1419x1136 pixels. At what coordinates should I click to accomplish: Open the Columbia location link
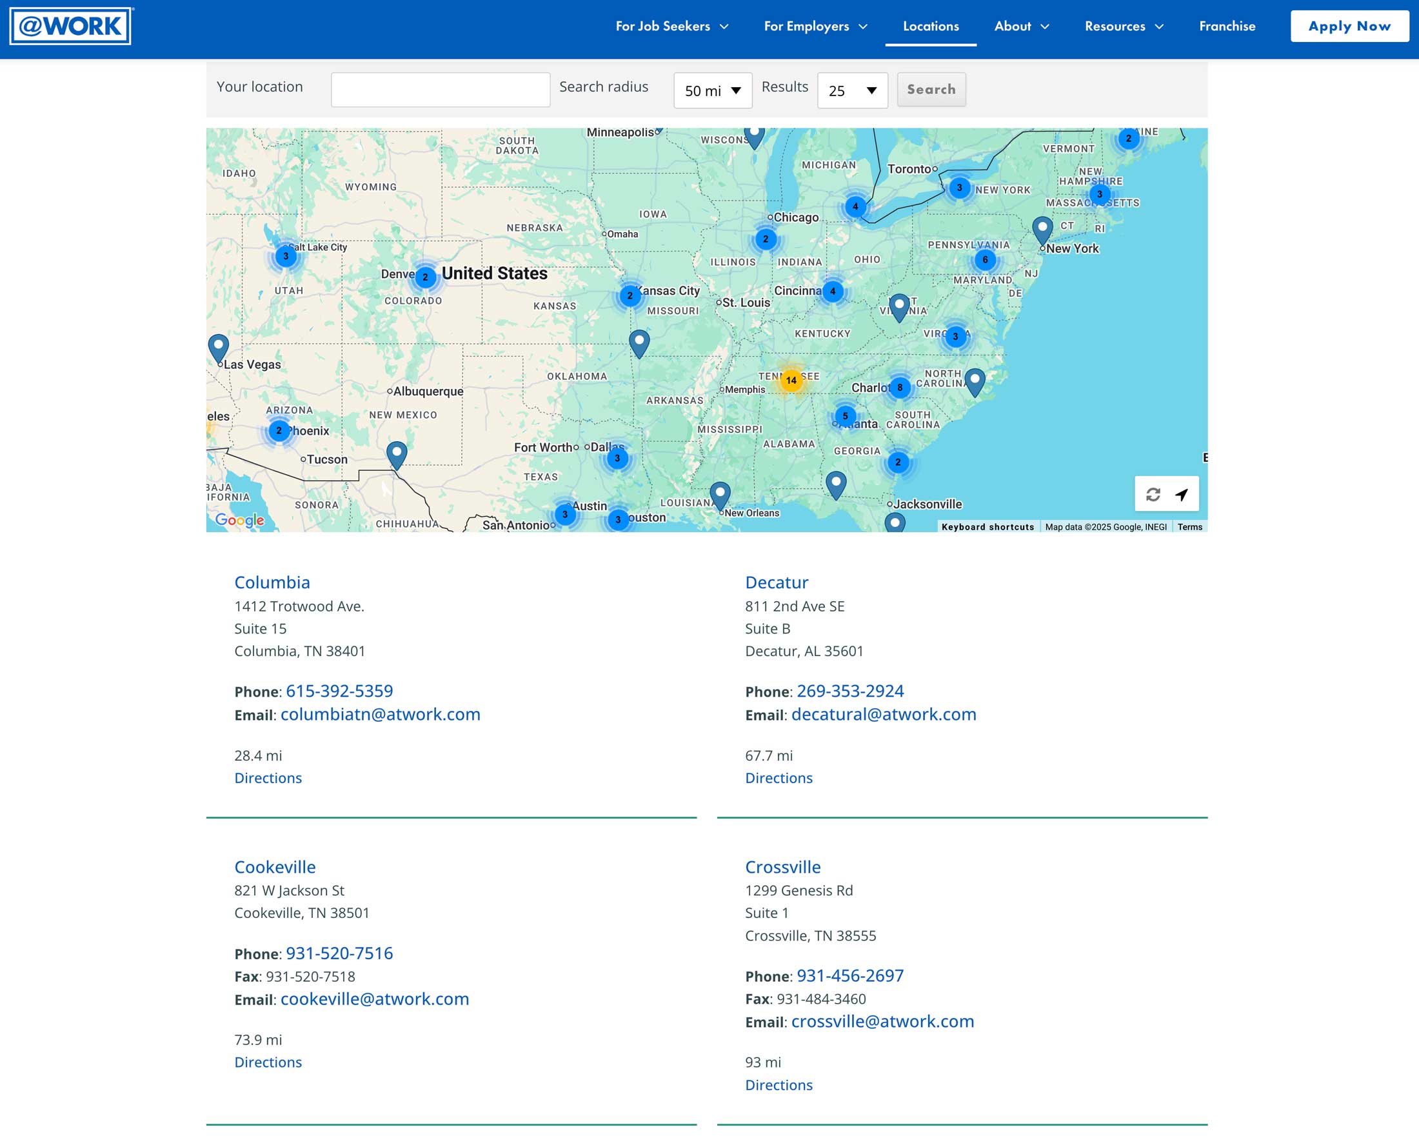(272, 583)
